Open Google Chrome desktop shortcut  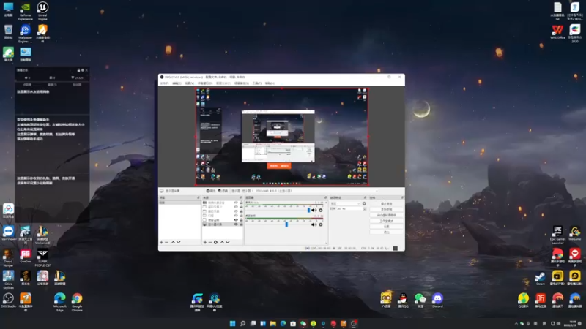point(77,302)
